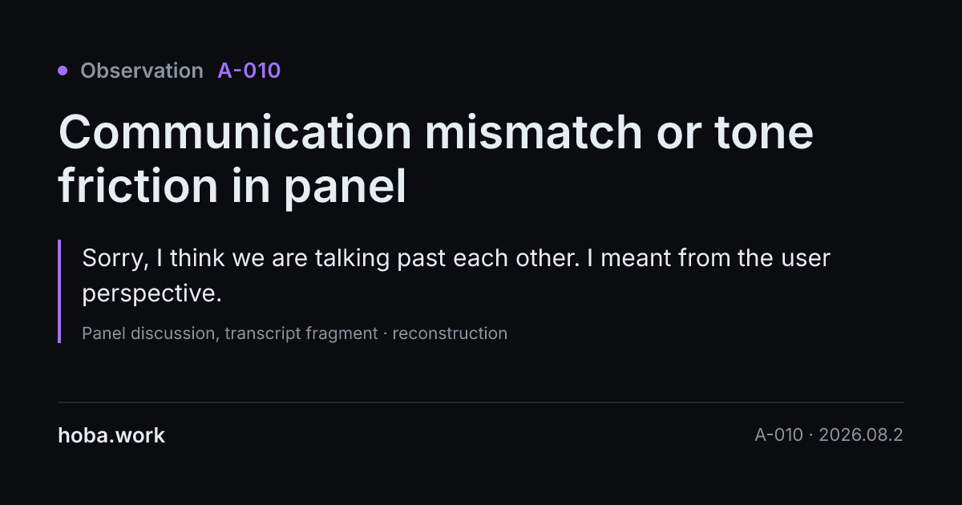This screenshot has height=505, width=962.
Task: Select the title words friction in panel
Action: (232, 187)
